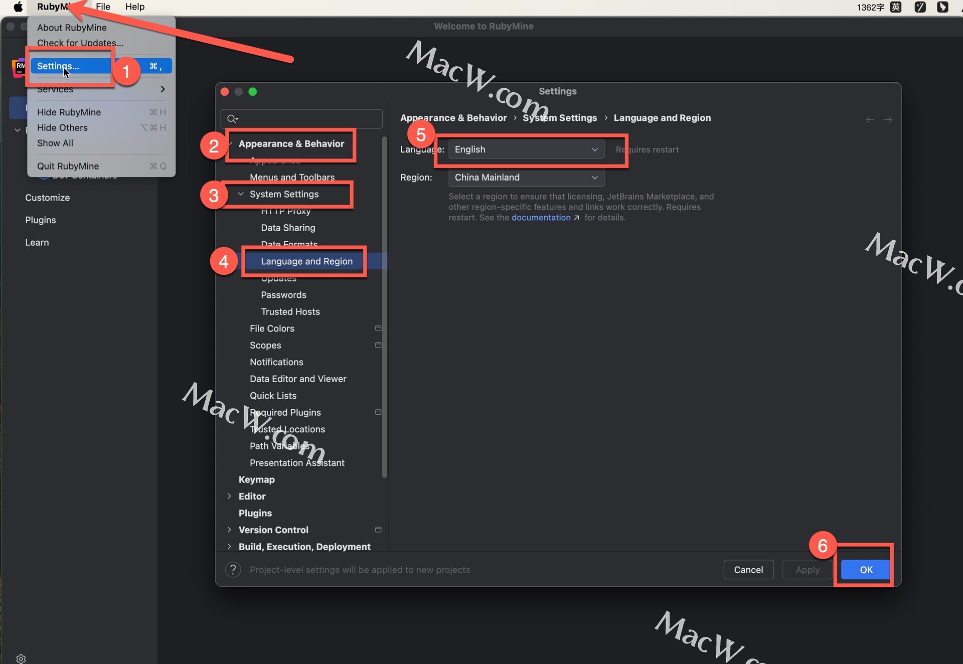Open the Scopes settings page
This screenshot has width=963, height=664.
coord(265,345)
